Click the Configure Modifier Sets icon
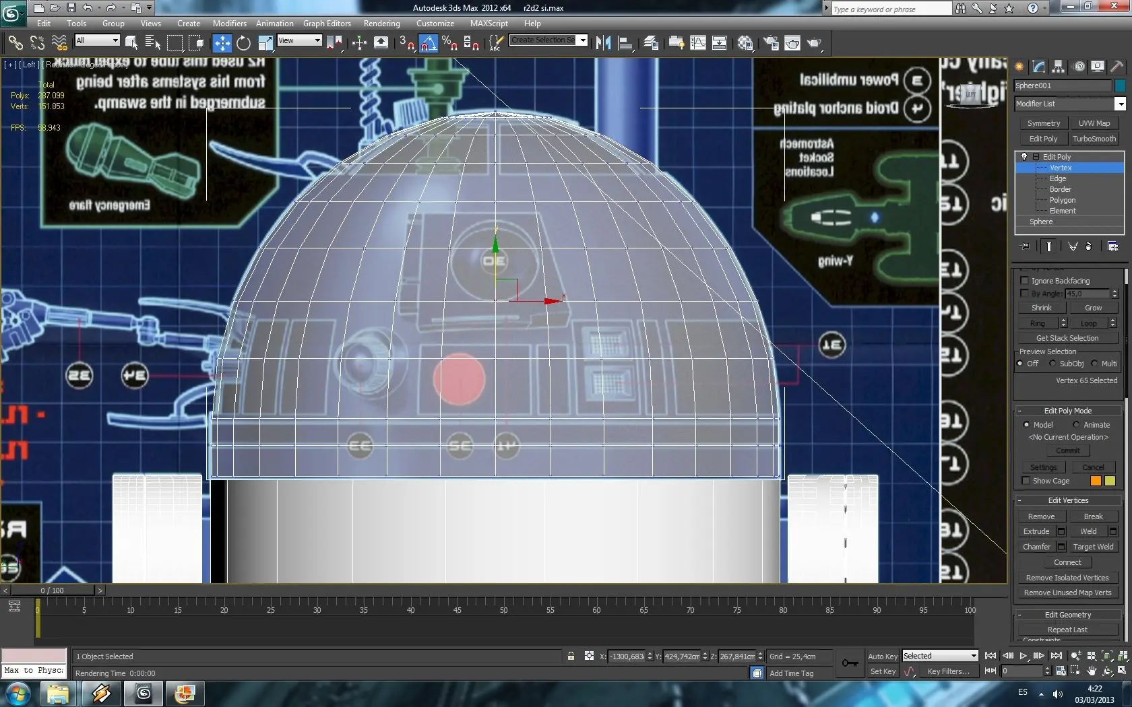 (x=1112, y=246)
